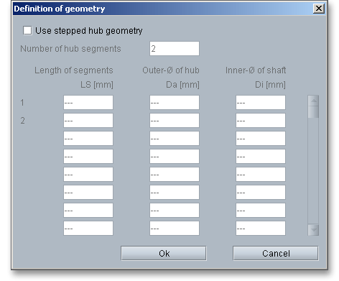339x281 pixels.
Task: Select the last row Di field
Action: (261, 229)
